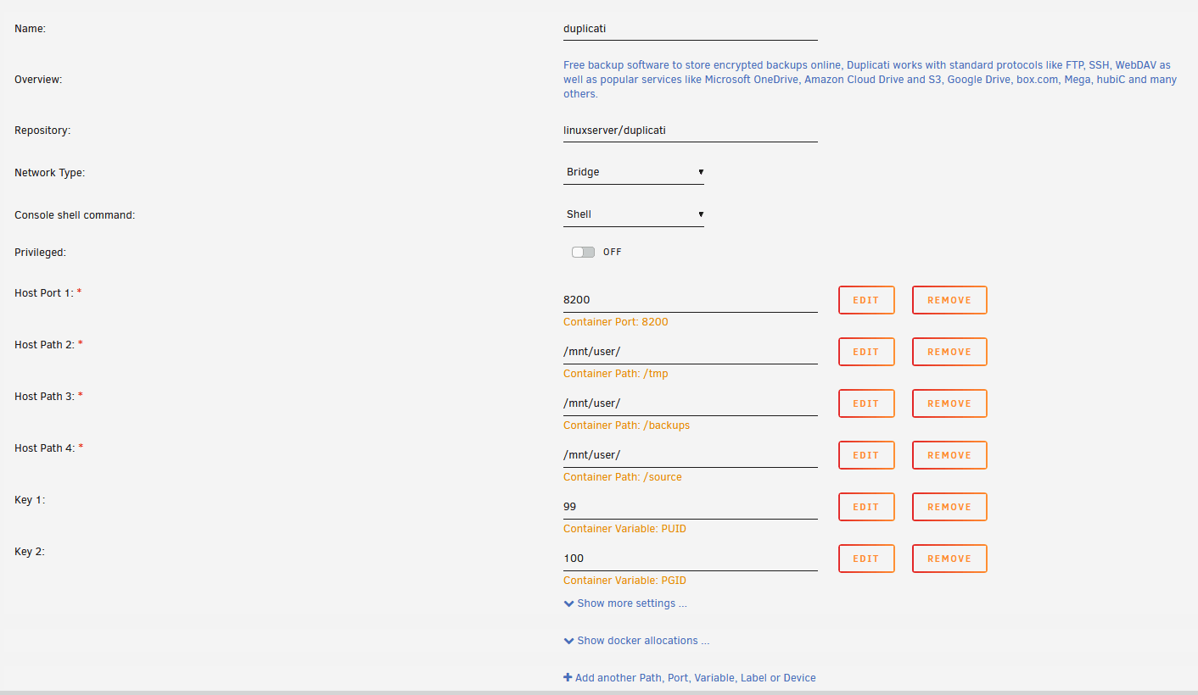Click the 'Name:' label
1198x695 pixels.
point(30,29)
